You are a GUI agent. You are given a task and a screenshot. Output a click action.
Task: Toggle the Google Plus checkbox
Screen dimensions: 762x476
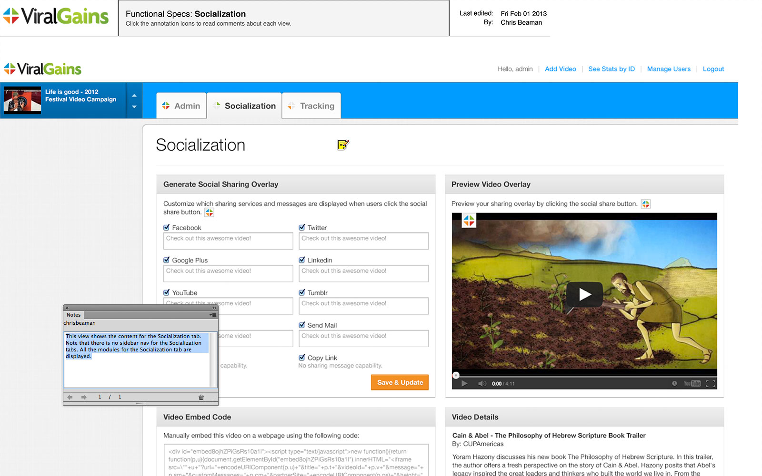click(x=166, y=260)
